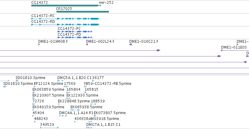Select the CG14372 gene bar
The width and height of the screenshot is (249, 129).
pos(65,6)
